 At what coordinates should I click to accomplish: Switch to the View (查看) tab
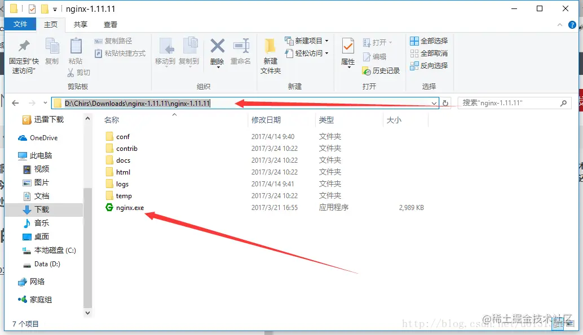point(110,25)
